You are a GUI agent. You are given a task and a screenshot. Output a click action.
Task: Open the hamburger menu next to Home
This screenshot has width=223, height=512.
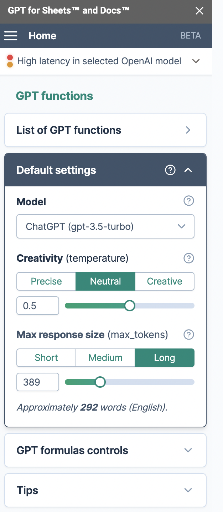click(11, 36)
